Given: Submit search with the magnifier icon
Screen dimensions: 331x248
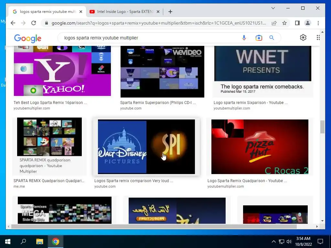Looking at the screenshot, I should 272,38.
